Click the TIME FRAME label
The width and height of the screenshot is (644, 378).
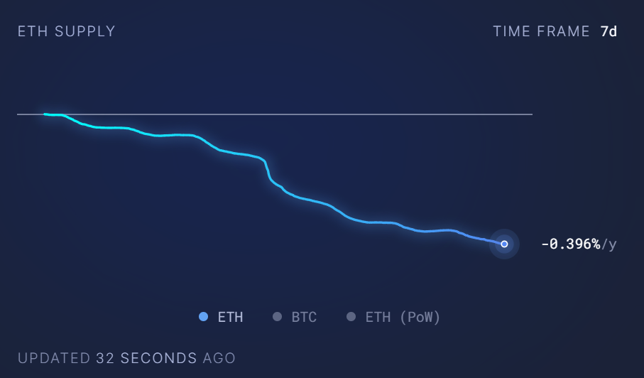click(x=541, y=31)
